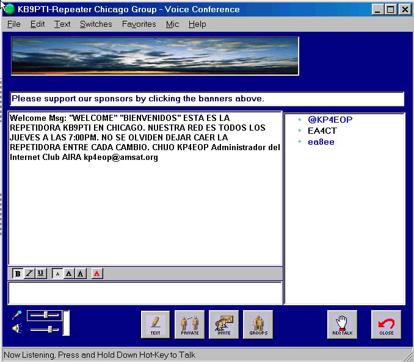This screenshot has height=362, width=414.
Task: Select the largest font size button
Action: pos(80,273)
